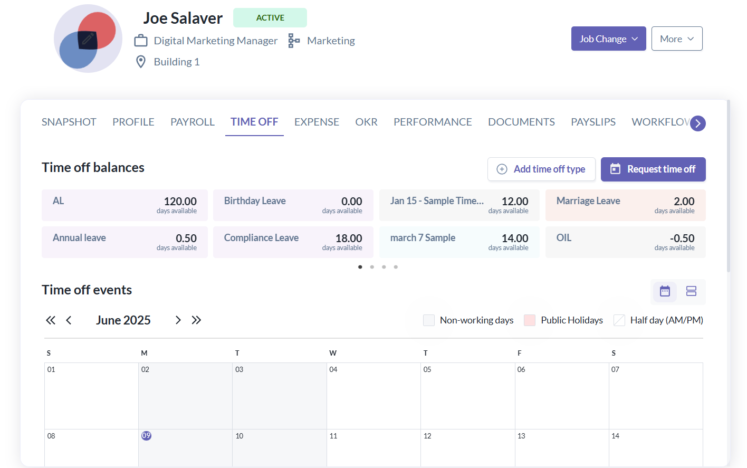Edit the profile avatar with pencil icon
Viewport: 747px width, 468px height.
coord(88,39)
